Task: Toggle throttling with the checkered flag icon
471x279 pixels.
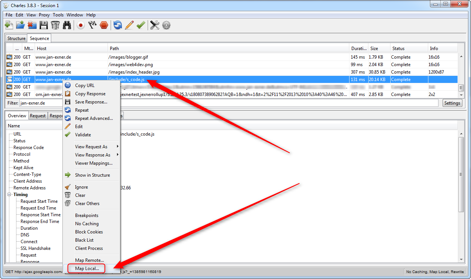Action: click(92, 25)
